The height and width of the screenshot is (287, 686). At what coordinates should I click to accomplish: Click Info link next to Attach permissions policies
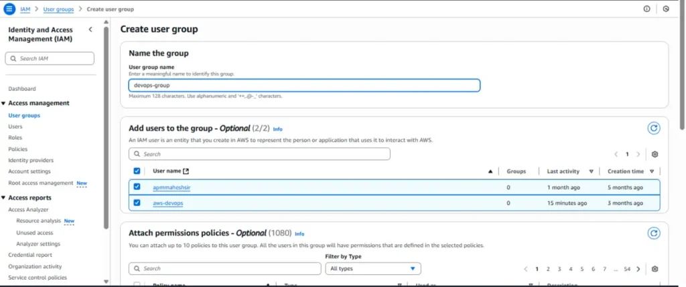pyautogui.click(x=299, y=233)
